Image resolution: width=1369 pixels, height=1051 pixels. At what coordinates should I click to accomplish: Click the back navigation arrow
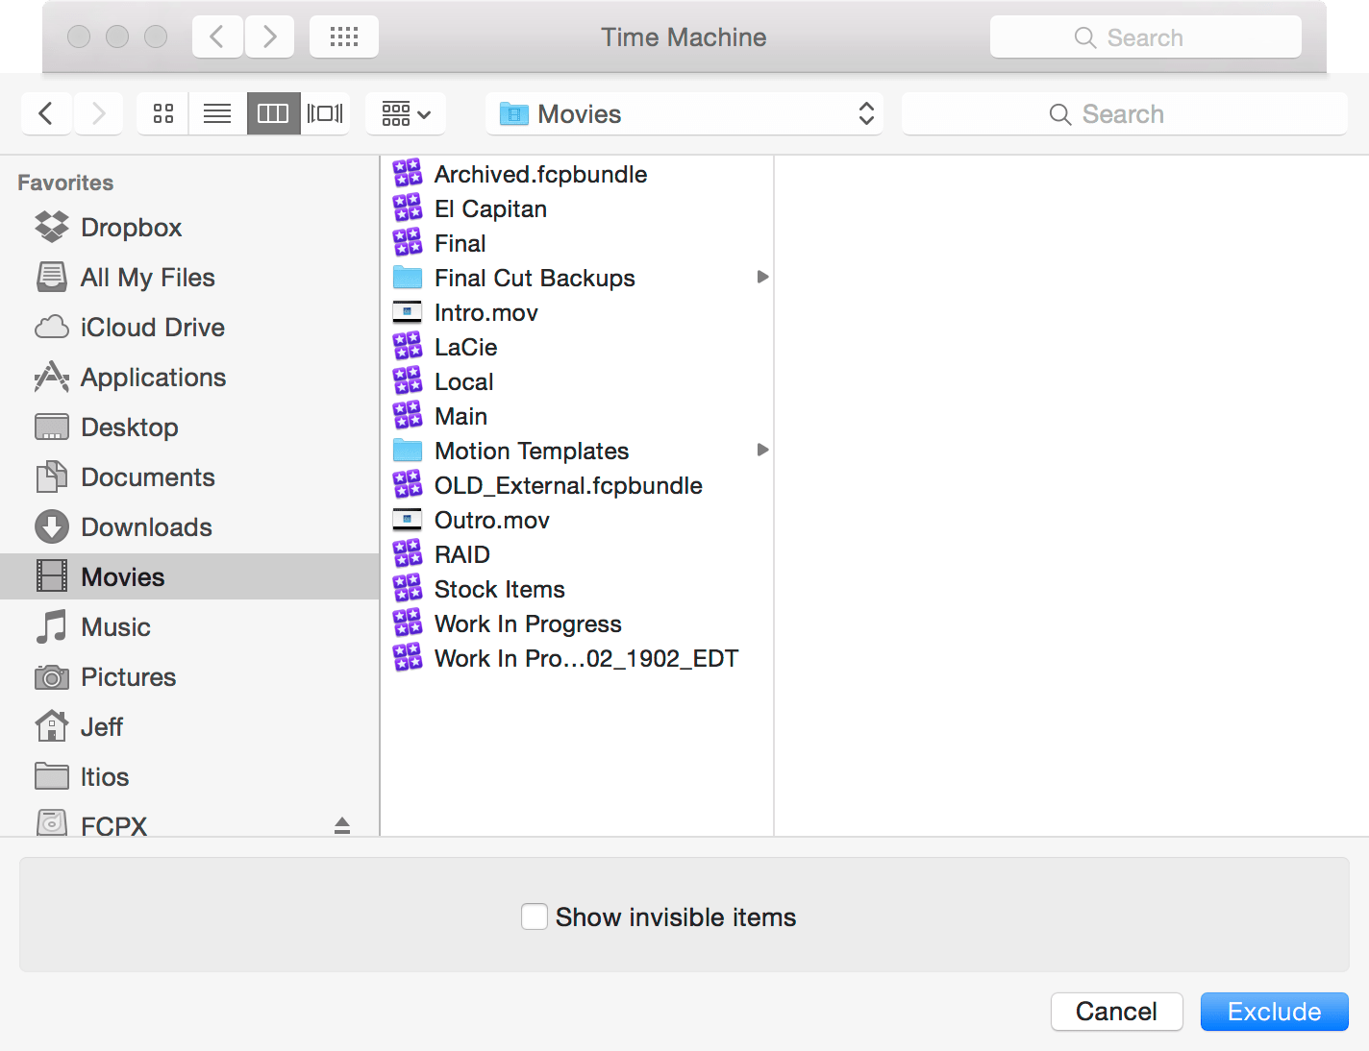46,112
